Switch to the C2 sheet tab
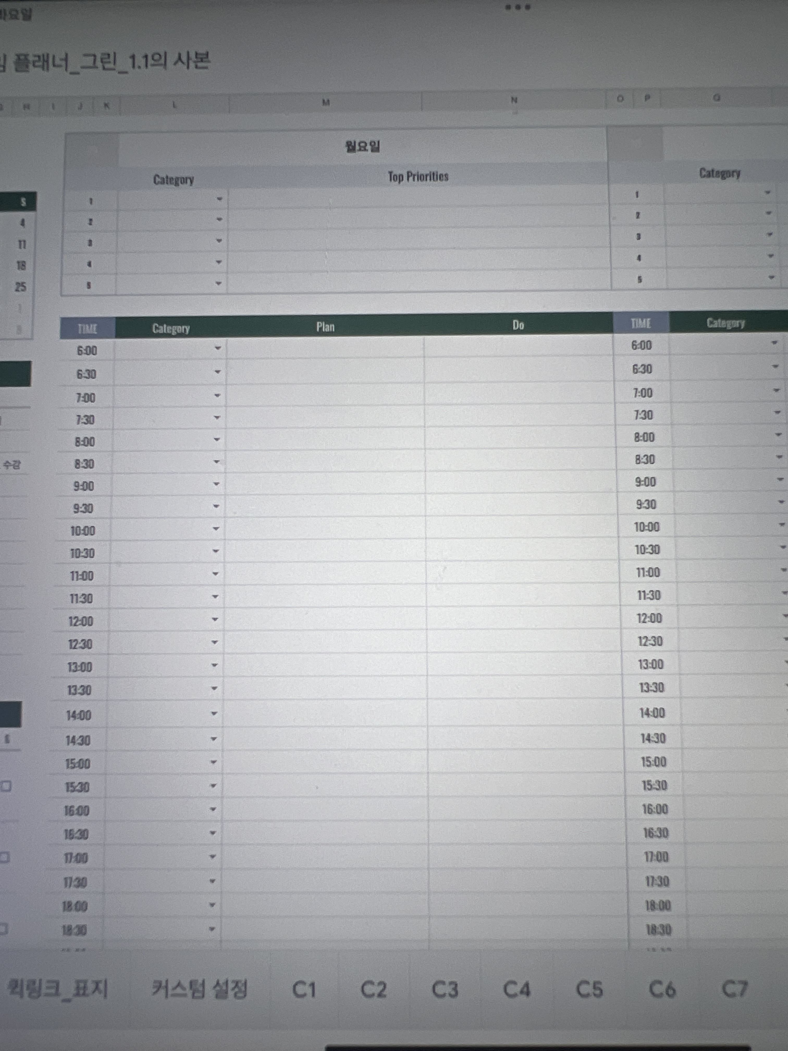This screenshot has width=788, height=1051. (374, 990)
